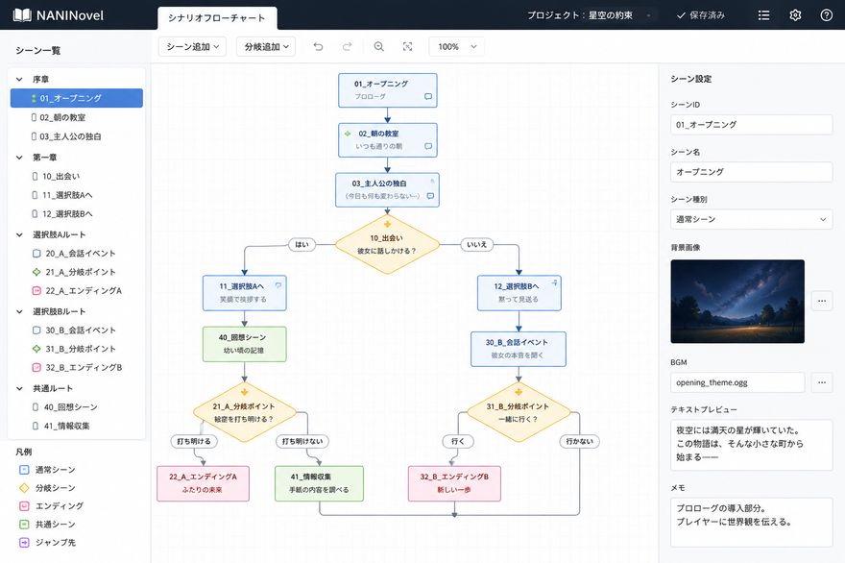Click comment icon on 11_選択肢Aへ node

click(278, 285)
